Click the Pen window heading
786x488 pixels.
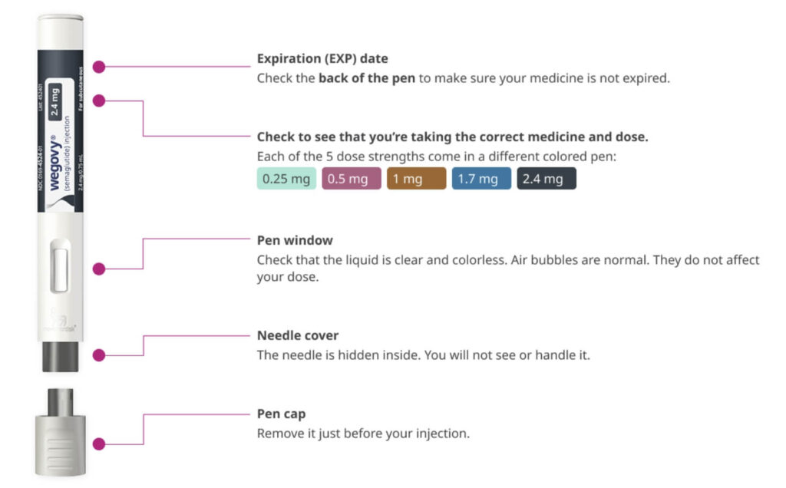point(295,240)
